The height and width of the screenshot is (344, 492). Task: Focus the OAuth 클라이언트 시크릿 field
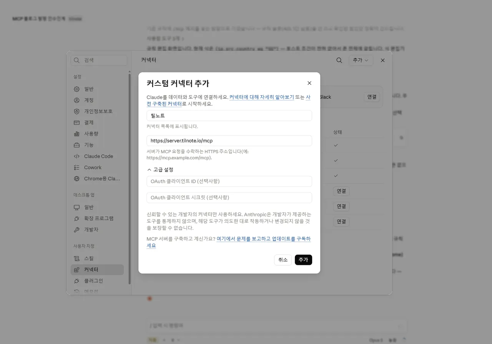pyautogui.click(x=229, y=197)
